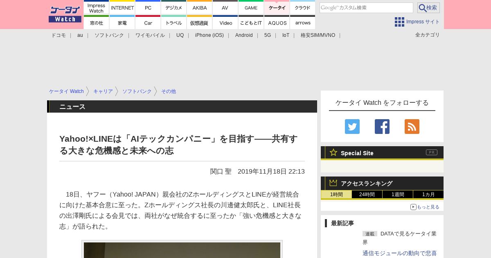Focus the Google カスタム検索 input field
The width and height of the screenshot is (491, 258).
coord(366,8)
